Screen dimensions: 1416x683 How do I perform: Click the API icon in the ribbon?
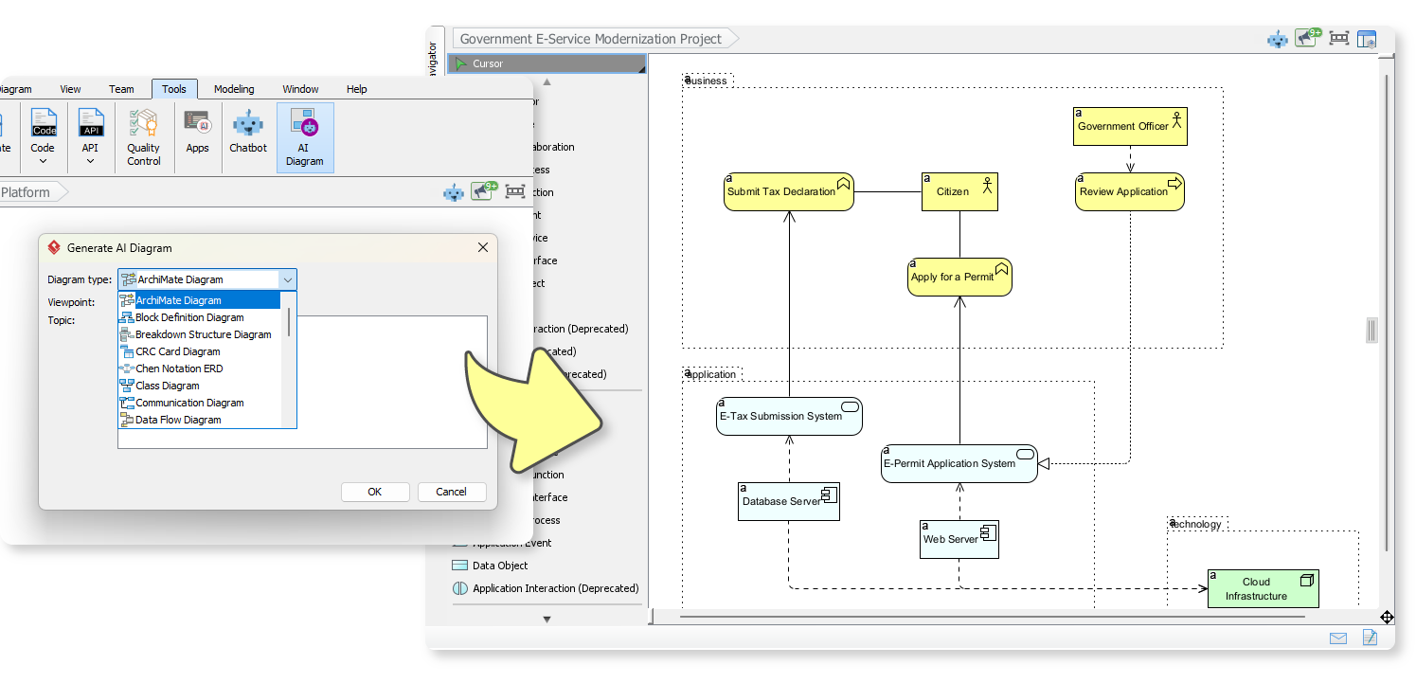pos(90,130)
